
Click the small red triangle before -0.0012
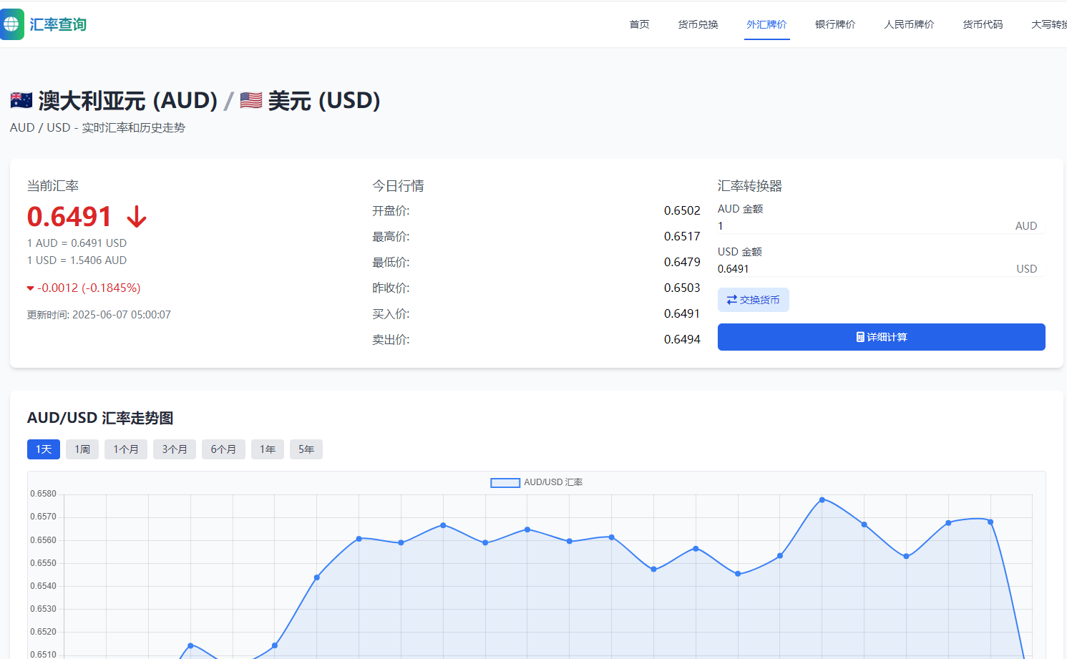(x=30, y=288)
